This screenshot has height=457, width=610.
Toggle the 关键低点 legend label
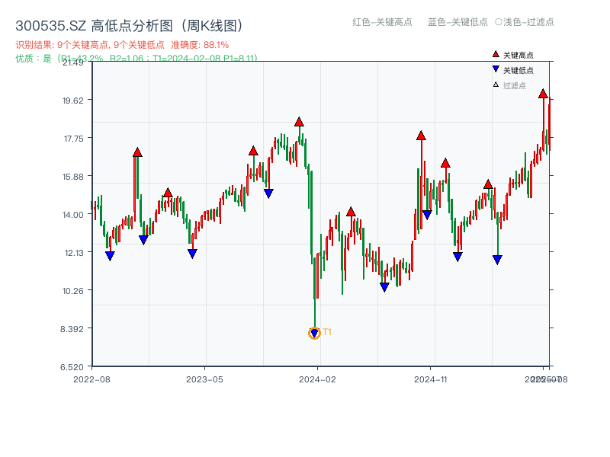pos(518,70)
